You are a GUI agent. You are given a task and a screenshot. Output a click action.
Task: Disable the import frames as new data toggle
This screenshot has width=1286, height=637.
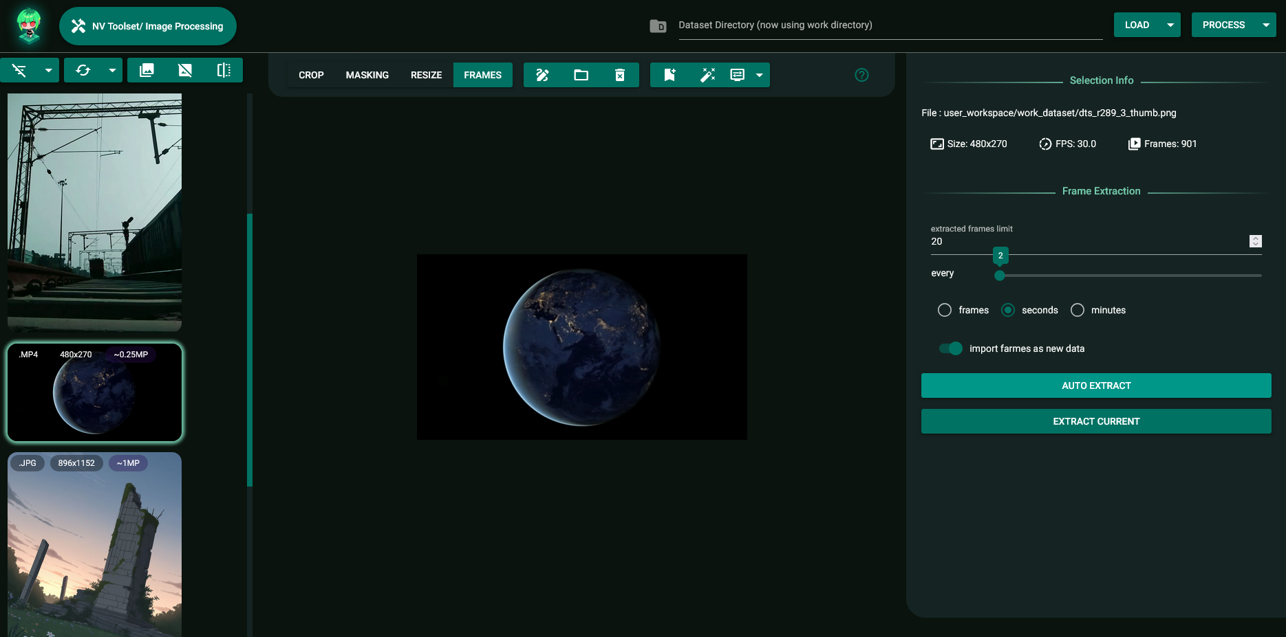[950, 348]
